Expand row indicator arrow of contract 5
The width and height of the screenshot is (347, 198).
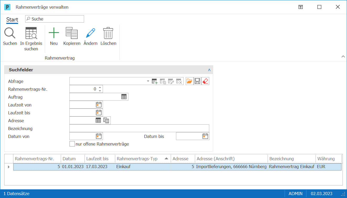tap(9, 167)
